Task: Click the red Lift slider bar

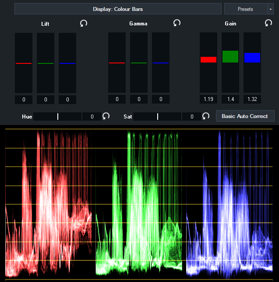Action: coord(24,63)
